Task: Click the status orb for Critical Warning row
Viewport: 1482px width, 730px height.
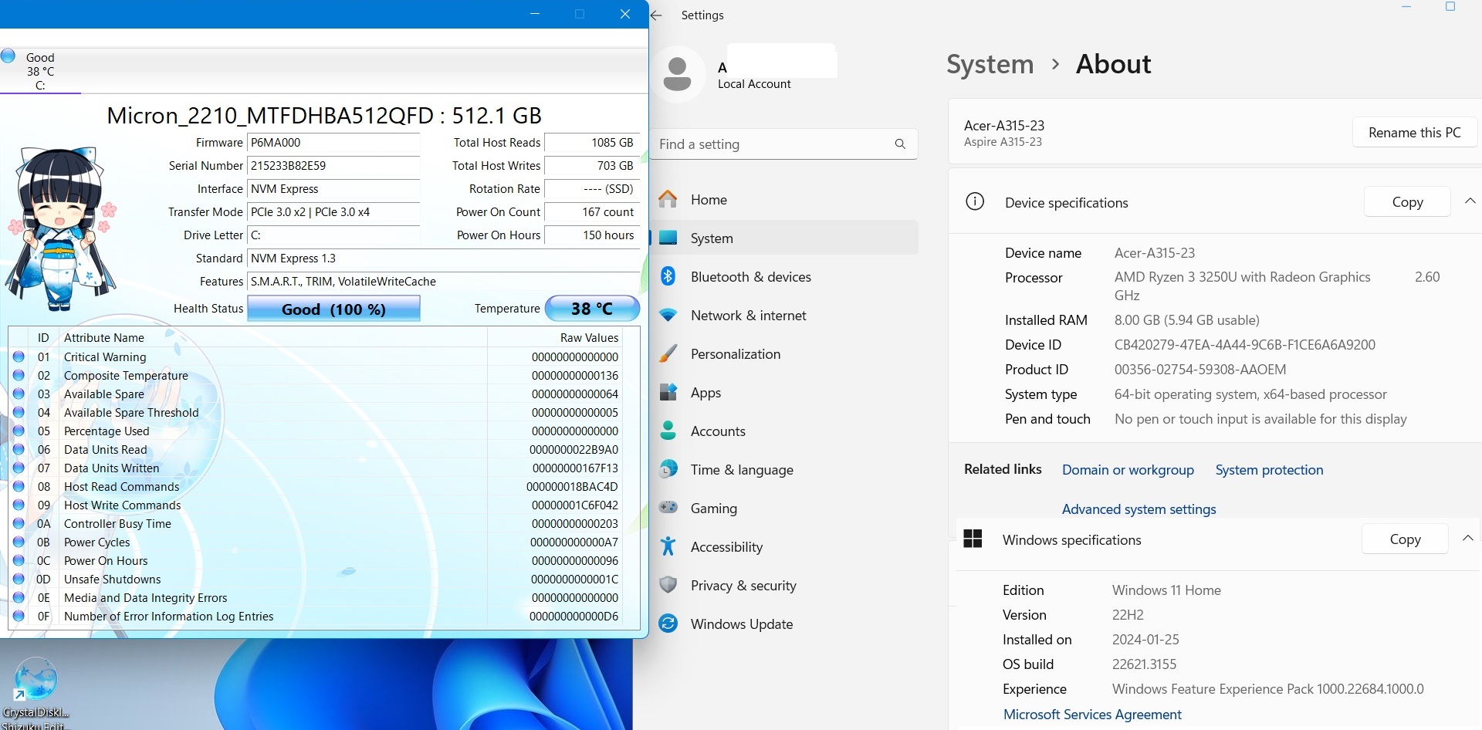Action: point(19,357)
